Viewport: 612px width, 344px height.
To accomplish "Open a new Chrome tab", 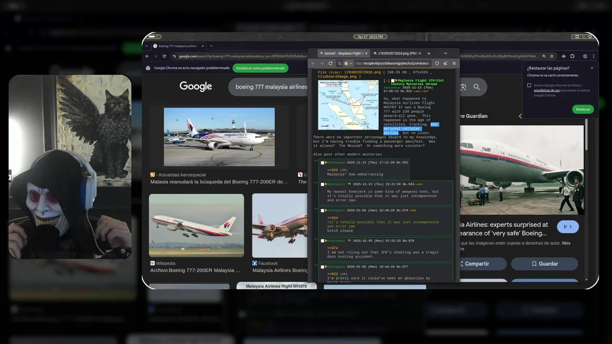I will point(211,46).
